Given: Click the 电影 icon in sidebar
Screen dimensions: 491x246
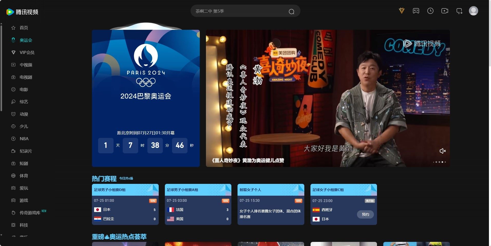Looking at the screenshot, I should 13,89.
